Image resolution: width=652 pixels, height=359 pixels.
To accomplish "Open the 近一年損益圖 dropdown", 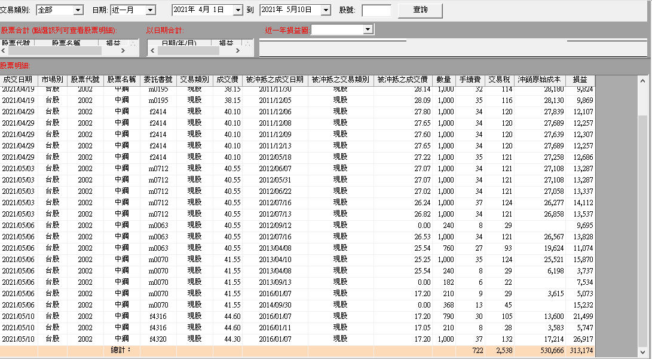I will pos(368,29).
